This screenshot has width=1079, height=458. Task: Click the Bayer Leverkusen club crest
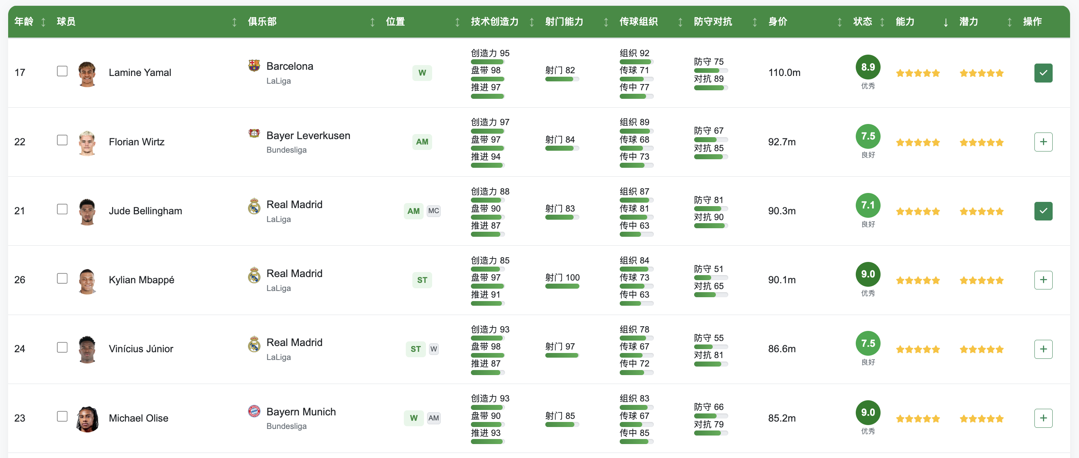tap(254, 134)
